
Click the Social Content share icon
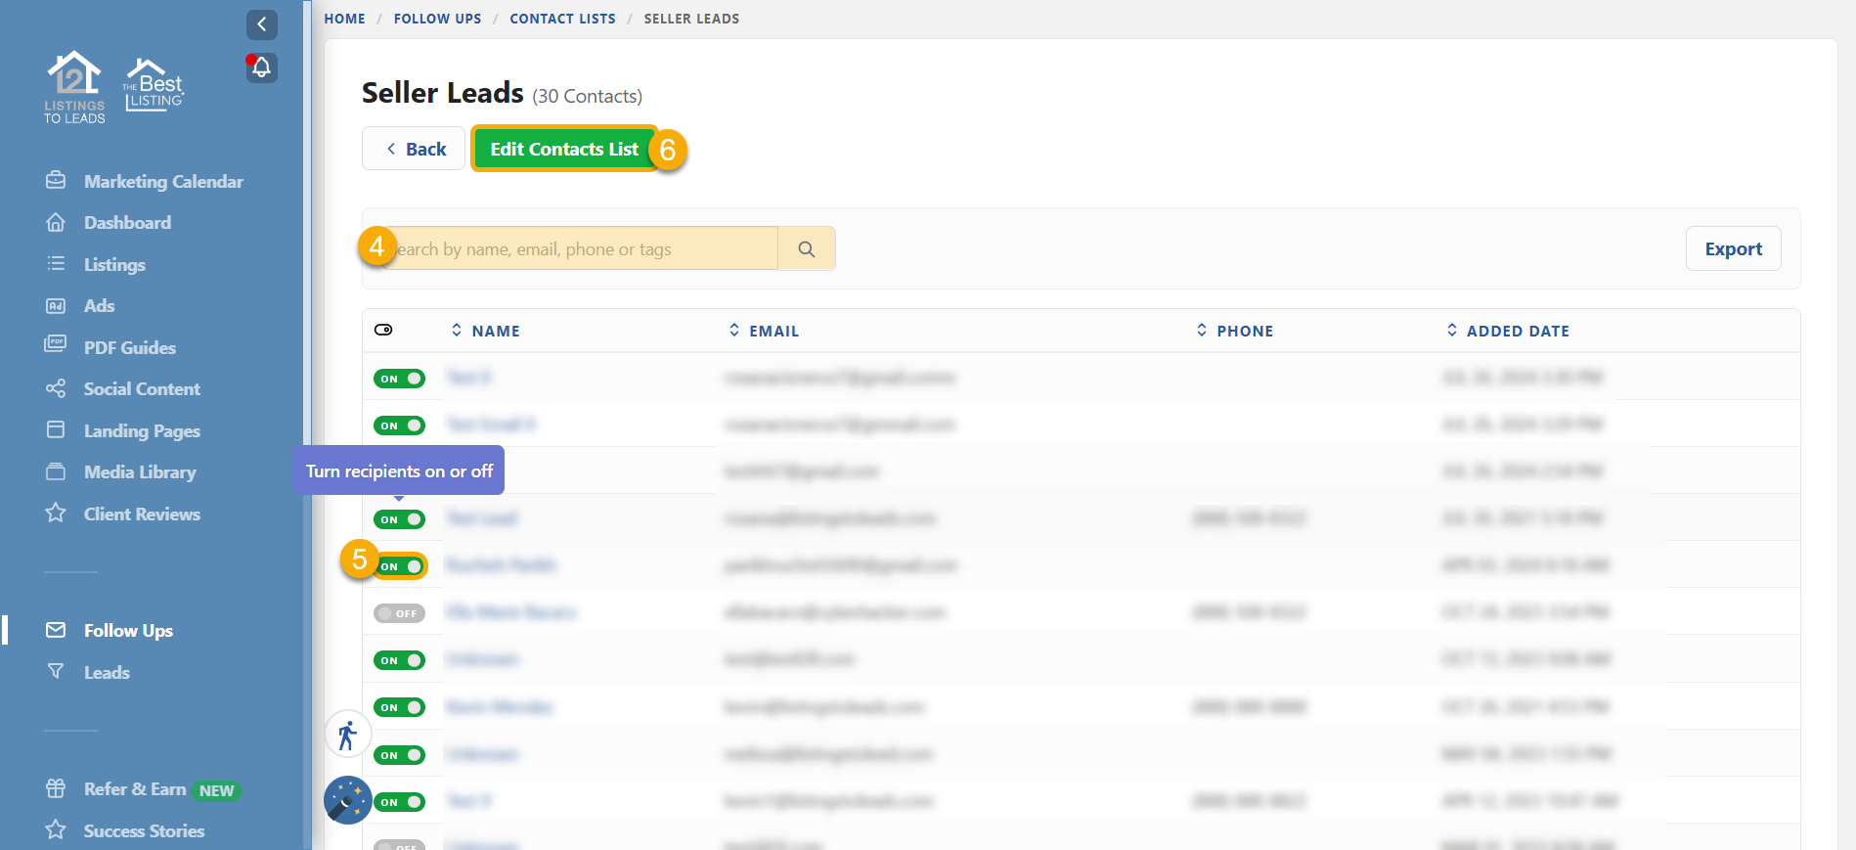(56, 388)
